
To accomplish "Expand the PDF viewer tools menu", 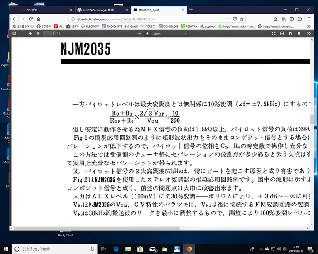I will point(309,34).
